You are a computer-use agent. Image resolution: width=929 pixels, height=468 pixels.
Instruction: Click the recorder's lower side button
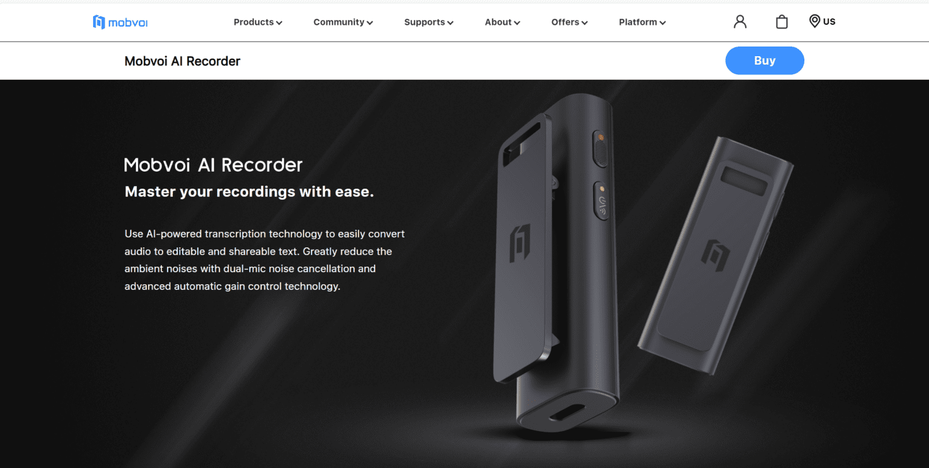click(601, 201)
